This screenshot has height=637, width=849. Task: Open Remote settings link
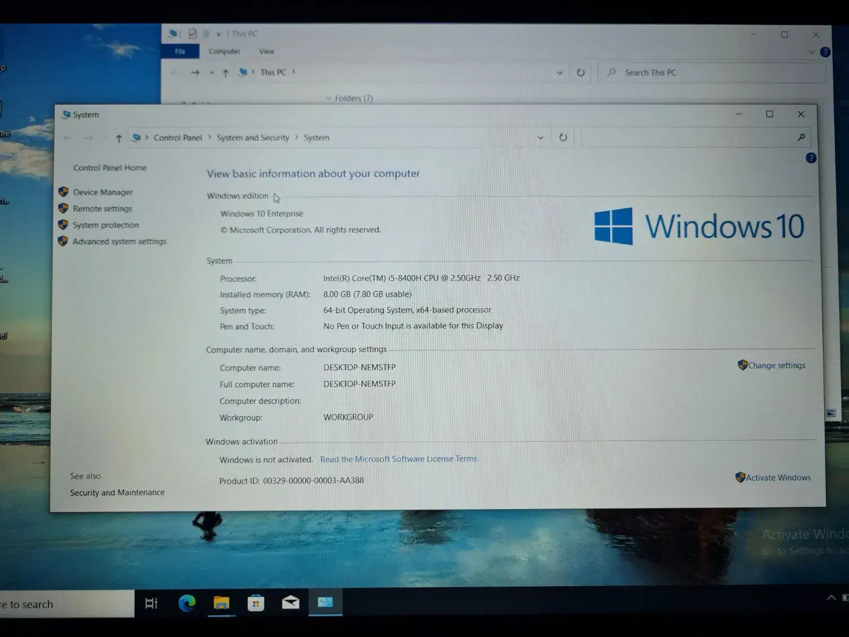(102, 209)
